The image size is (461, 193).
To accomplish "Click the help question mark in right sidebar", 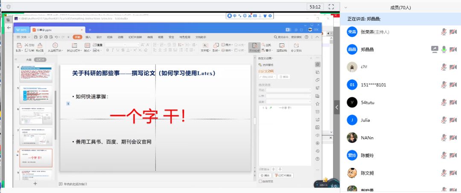I will click(318, 159).
